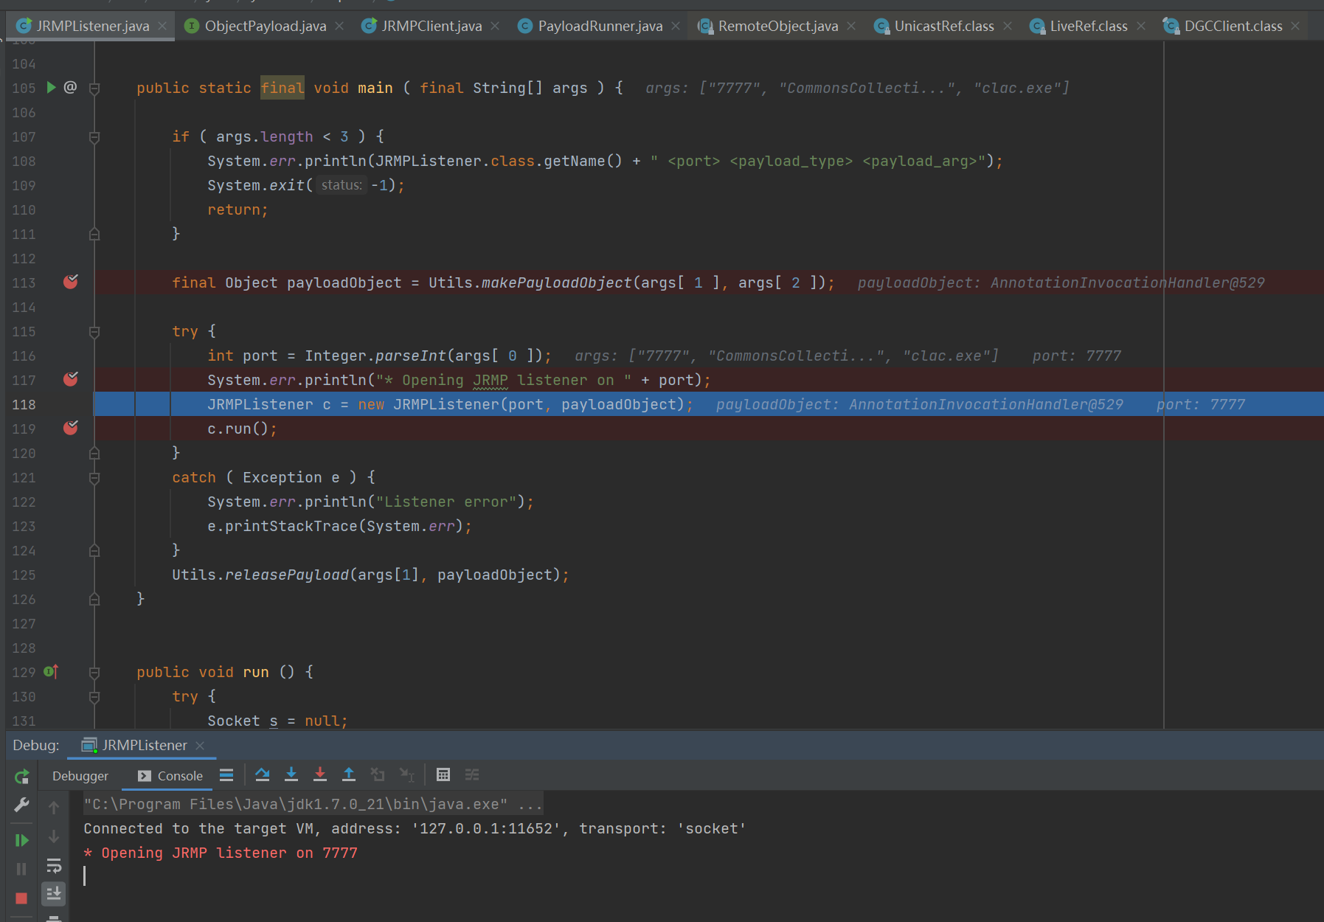Collapse the try fold at line 130

pos(94,697)
